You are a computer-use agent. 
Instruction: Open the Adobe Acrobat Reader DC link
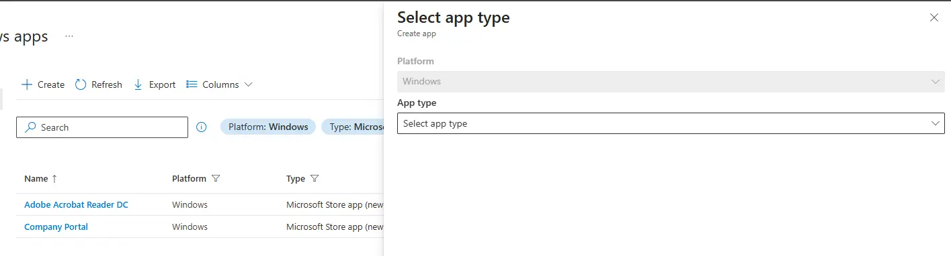coord(76,204)
